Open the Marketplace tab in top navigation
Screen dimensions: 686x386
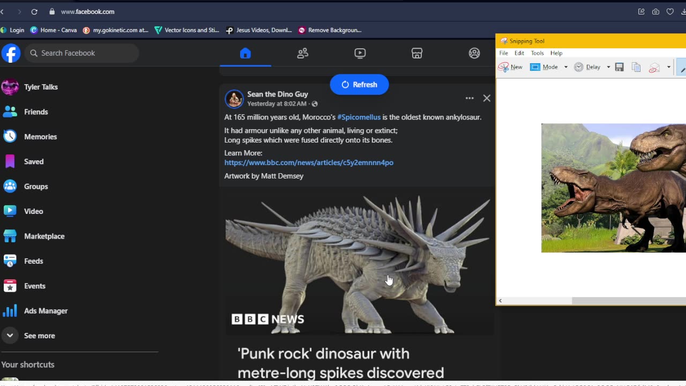[417, 53]
